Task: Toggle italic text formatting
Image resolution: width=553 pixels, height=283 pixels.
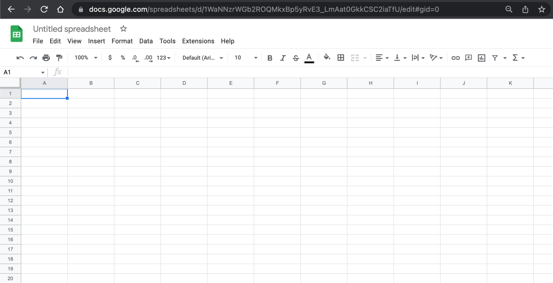Action: click(x=283, y=58)
